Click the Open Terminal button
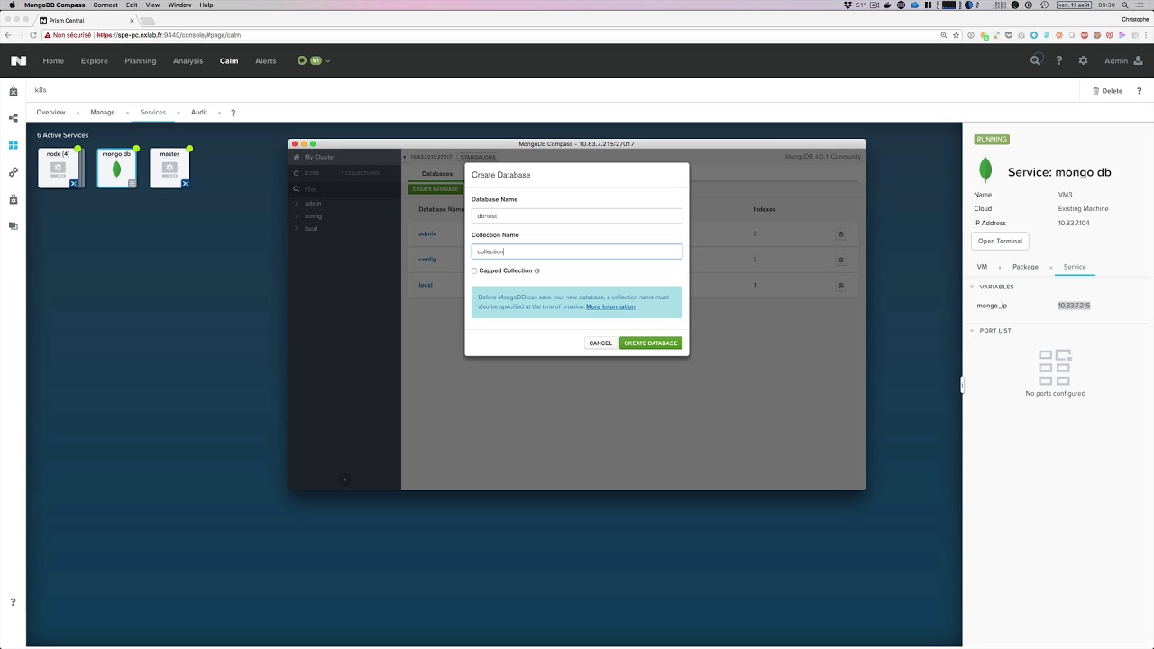1154x649 pixels. pos(1000,242)
